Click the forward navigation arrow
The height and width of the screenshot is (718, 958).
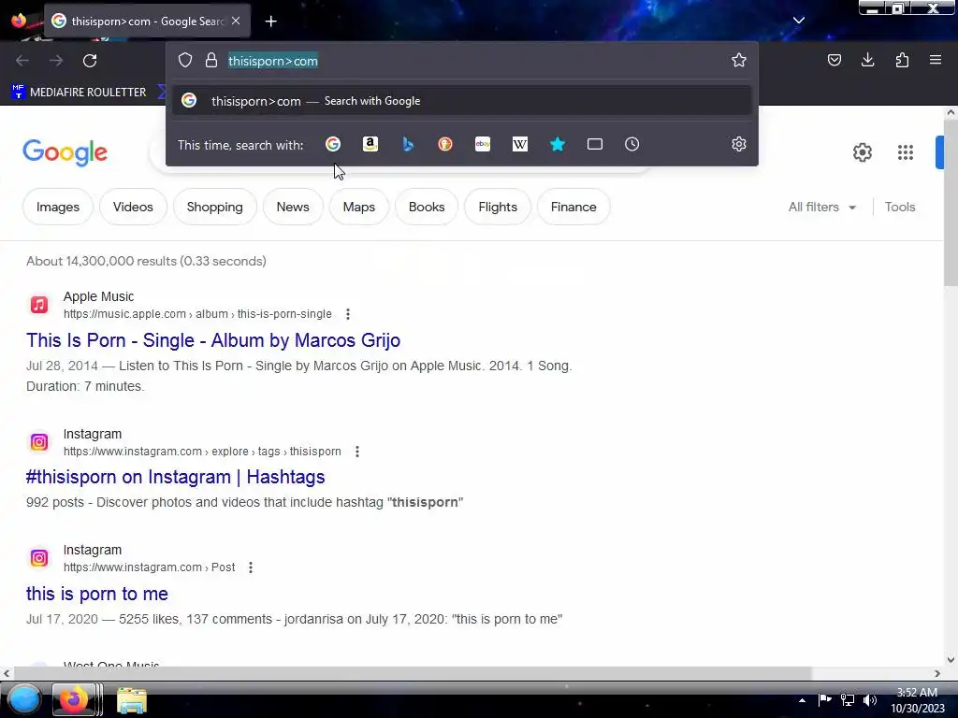(x=56, y=61)
